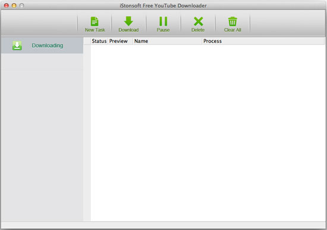Click the New Task document icon

pyautogui.click(x=95, y=21)
